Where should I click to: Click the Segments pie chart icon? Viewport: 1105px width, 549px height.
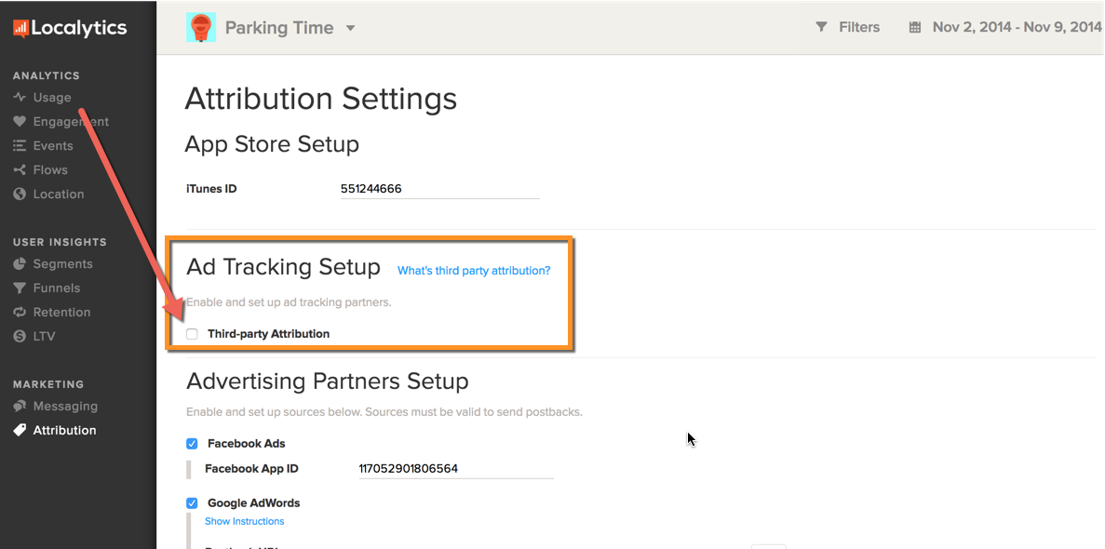[x=19, y=263]
